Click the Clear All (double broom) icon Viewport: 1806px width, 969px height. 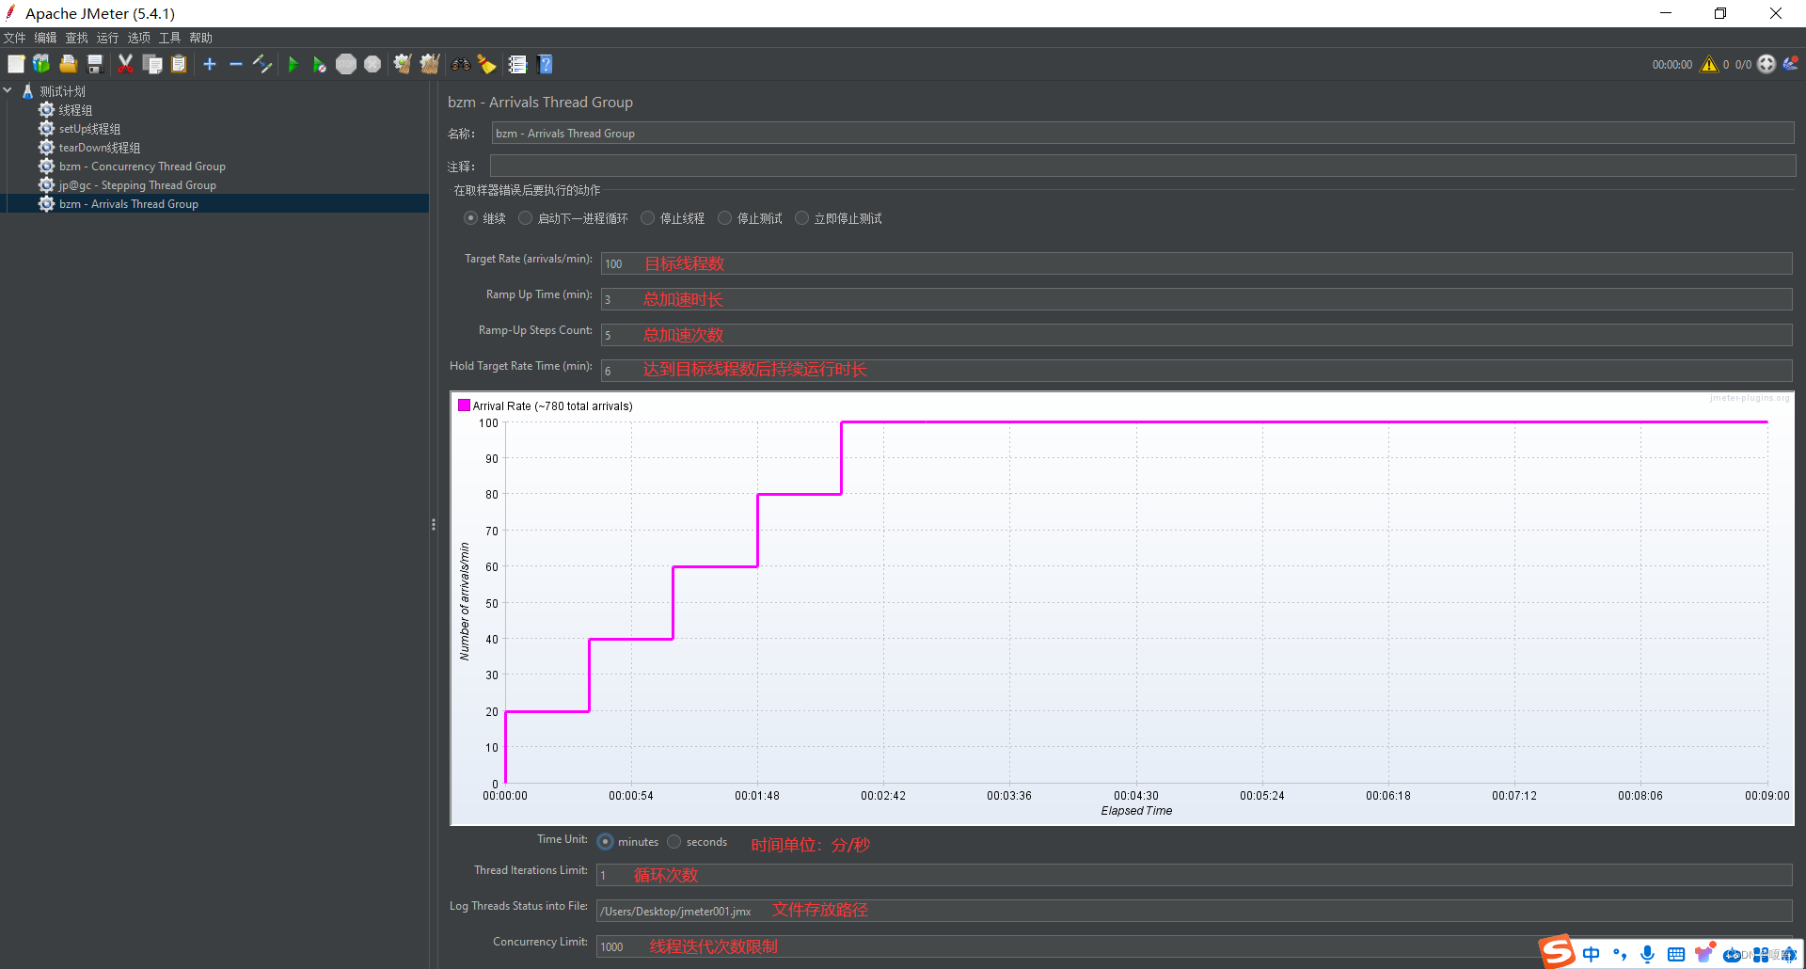point(430,64)
